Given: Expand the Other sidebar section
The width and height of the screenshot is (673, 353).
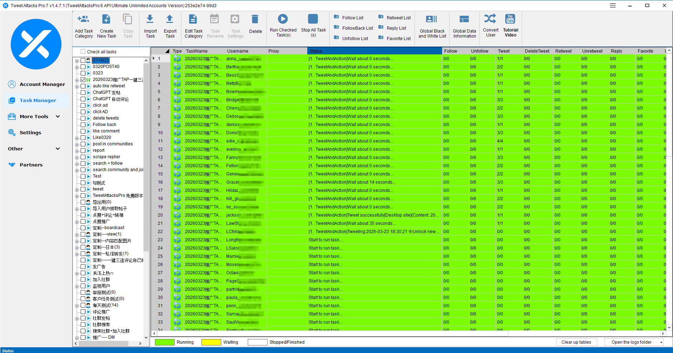Looking at the screenshot, I should [58, 149].
